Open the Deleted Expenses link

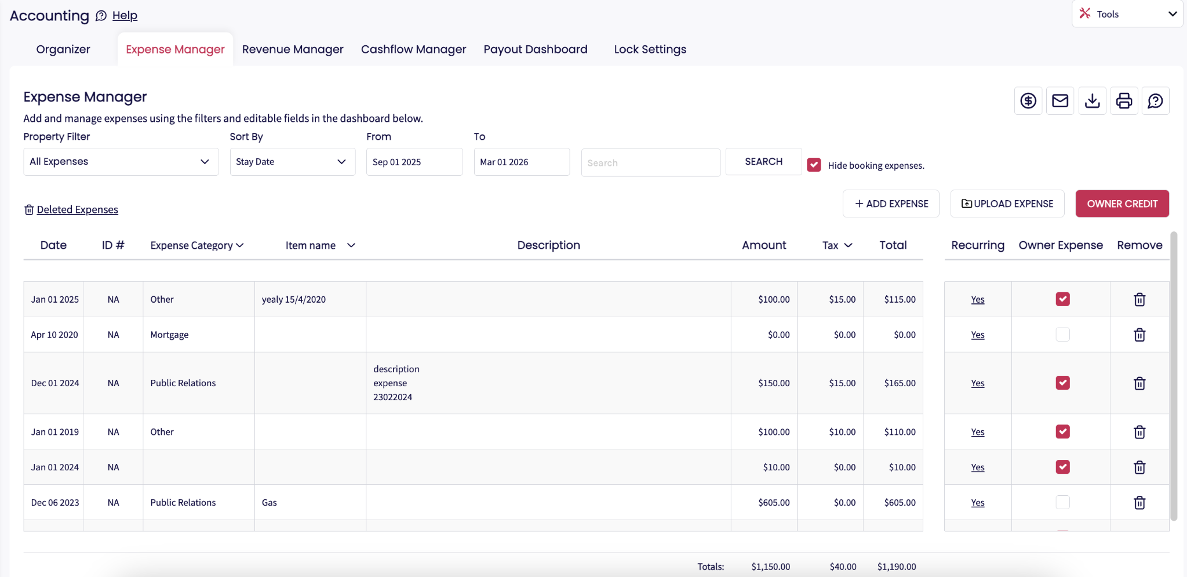(x=77, y=209)
